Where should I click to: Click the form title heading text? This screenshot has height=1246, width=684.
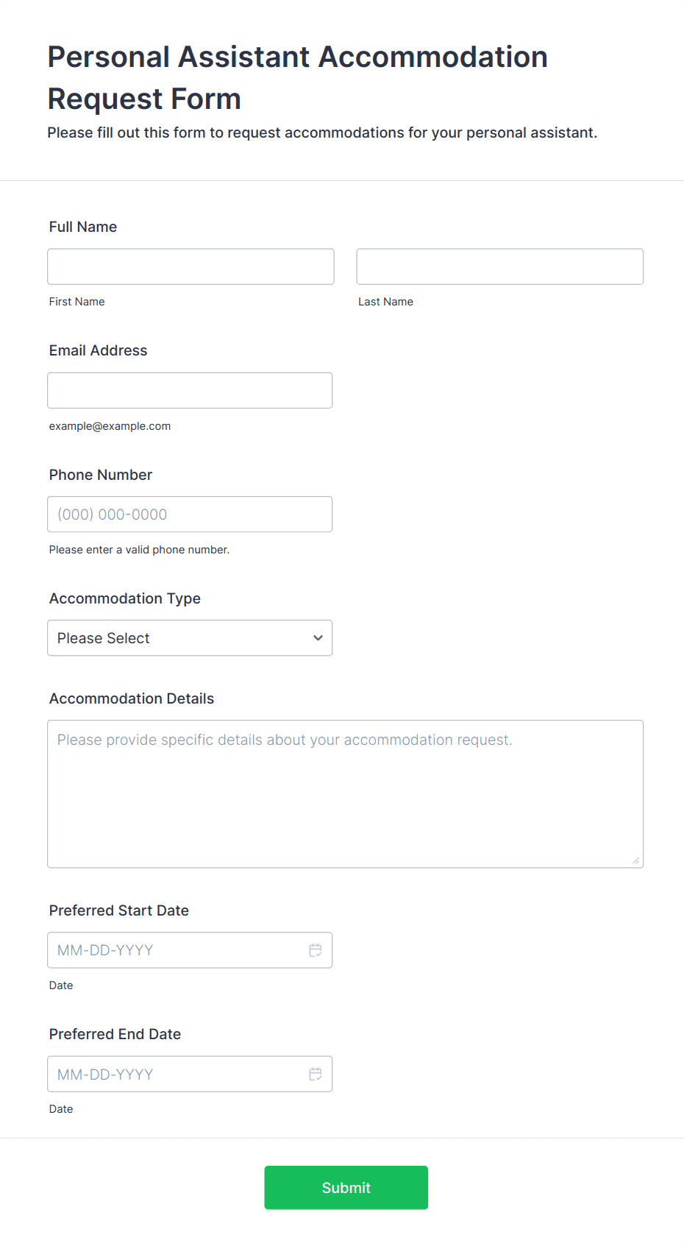(x=298, y=77)
